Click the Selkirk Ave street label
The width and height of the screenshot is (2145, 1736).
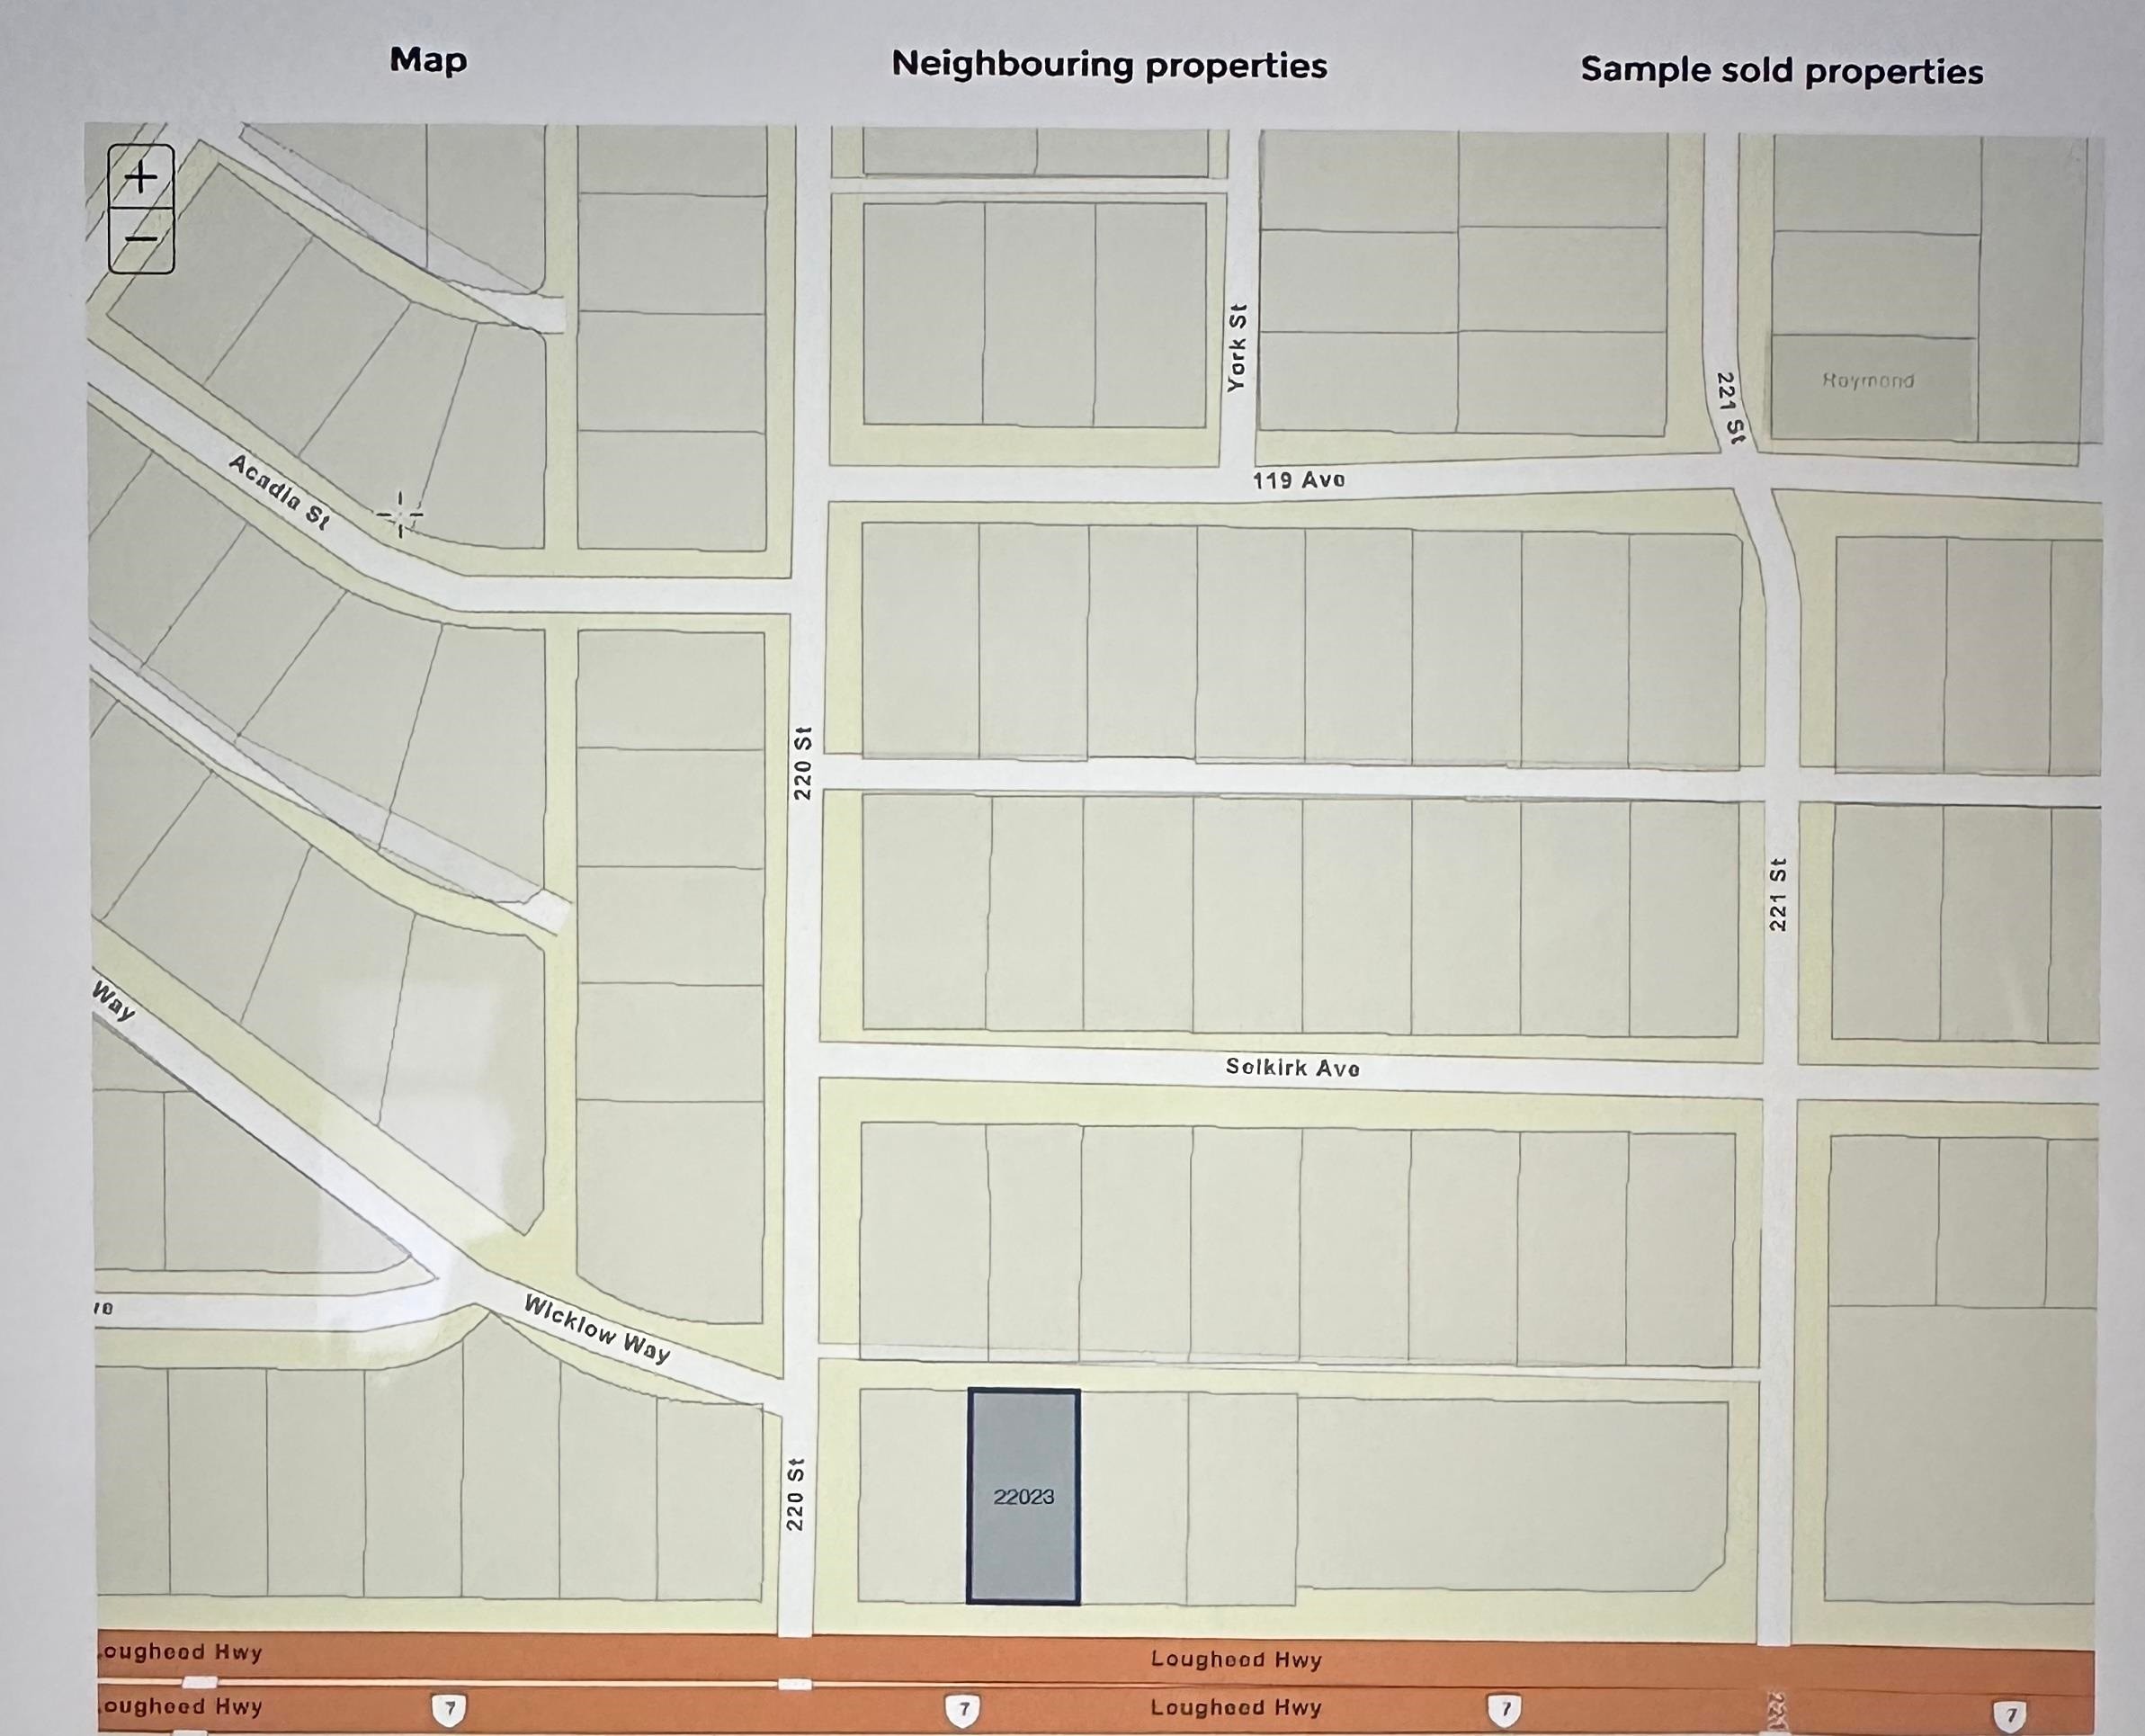[1292, 1067]
